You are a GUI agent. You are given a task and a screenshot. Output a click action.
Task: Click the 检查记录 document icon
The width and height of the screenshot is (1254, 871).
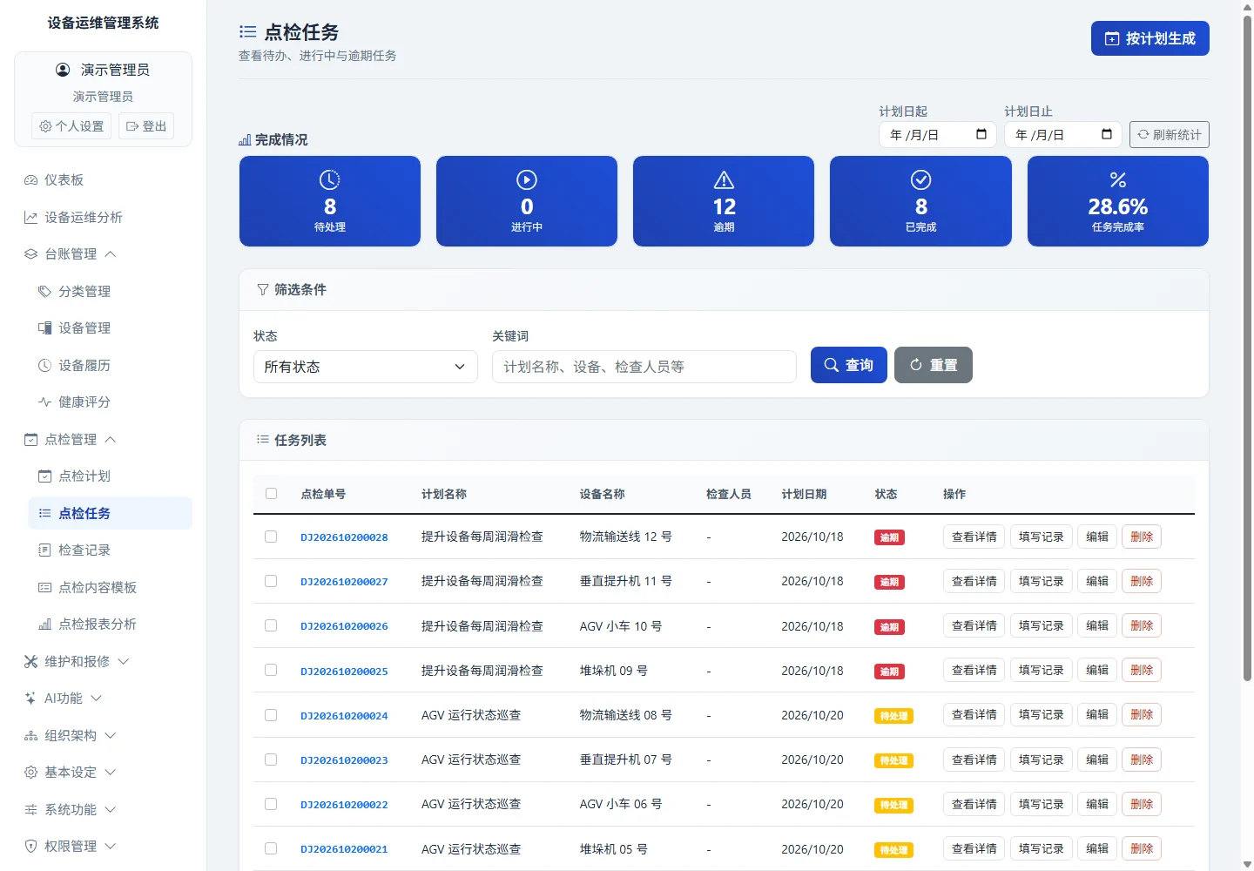coord(44,550)
